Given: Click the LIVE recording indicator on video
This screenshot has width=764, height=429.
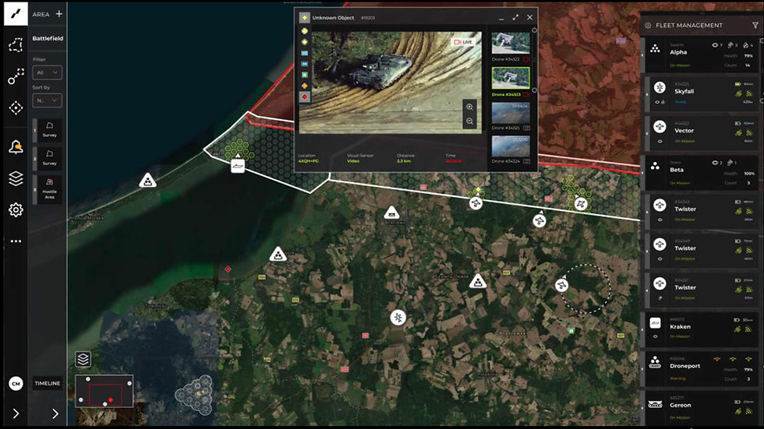Looking at the screenshot, I should 463,42.
